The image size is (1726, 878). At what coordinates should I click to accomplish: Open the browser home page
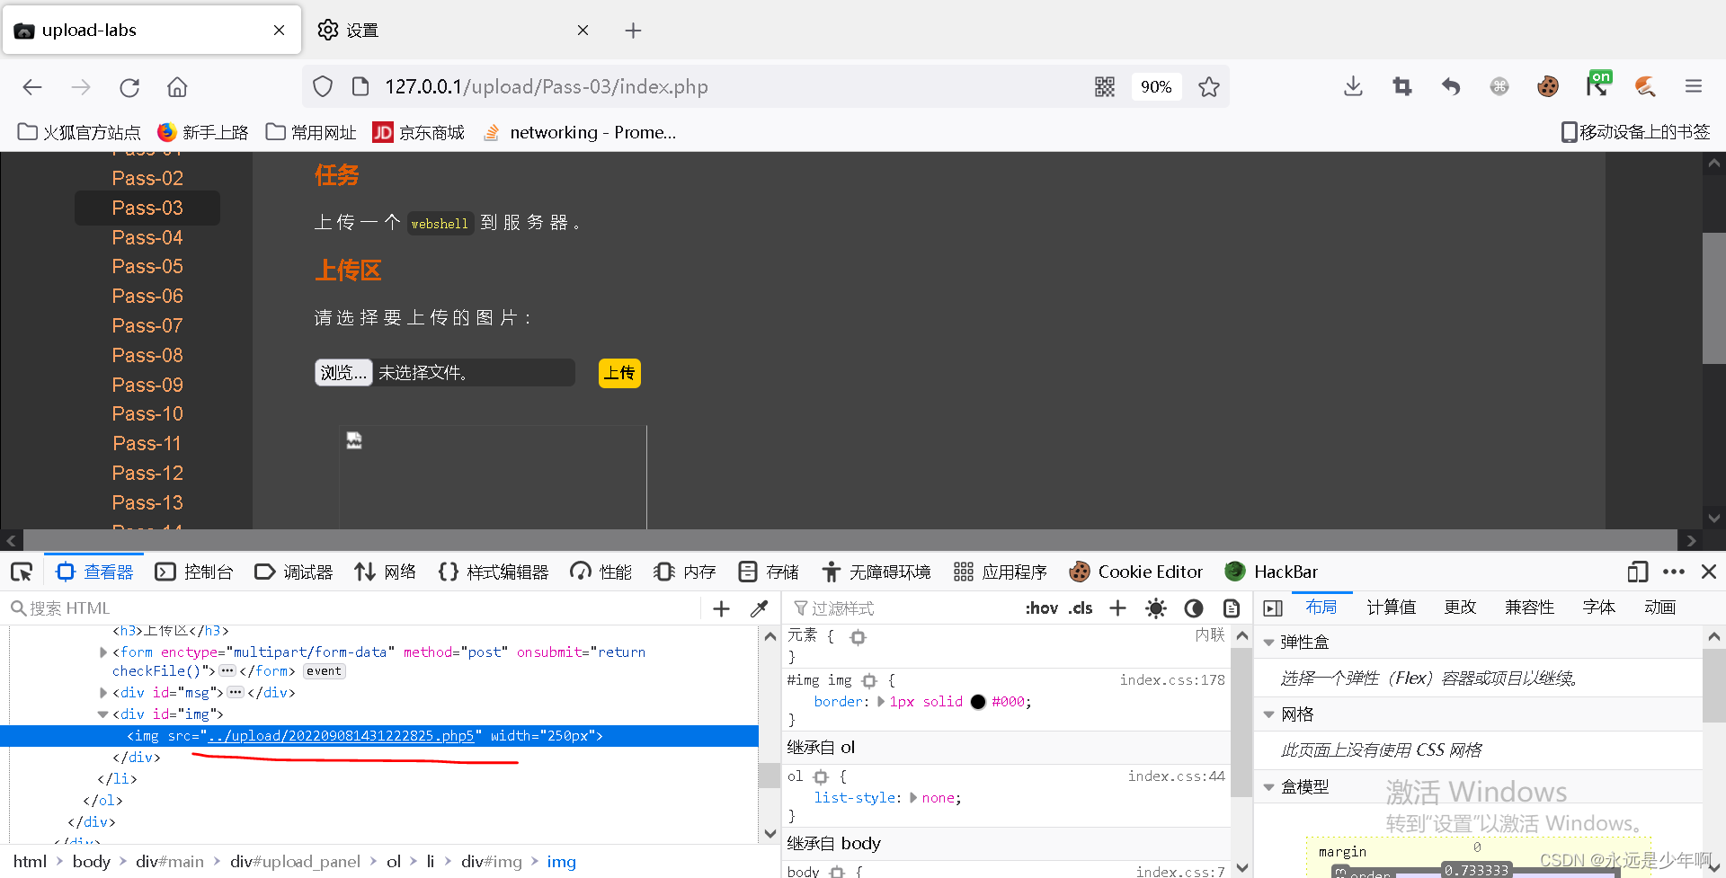177,87
